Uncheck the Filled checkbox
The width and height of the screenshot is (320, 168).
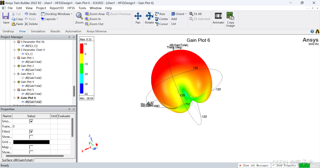(x=31, y=132)
